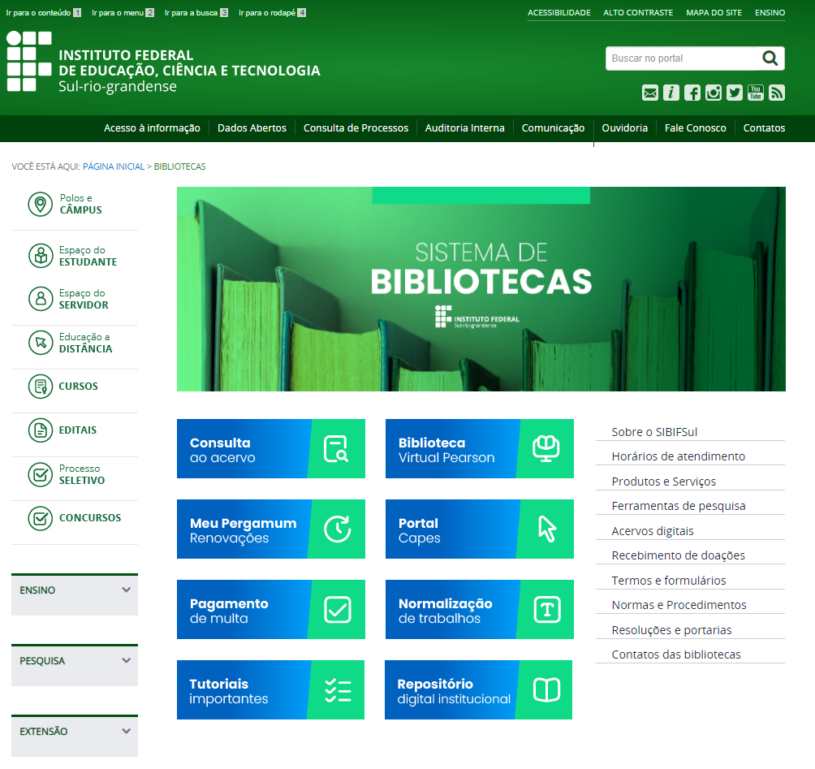Click the envelope email icon in header
Viewport: 815px width, 769px height.
(650, 93)
